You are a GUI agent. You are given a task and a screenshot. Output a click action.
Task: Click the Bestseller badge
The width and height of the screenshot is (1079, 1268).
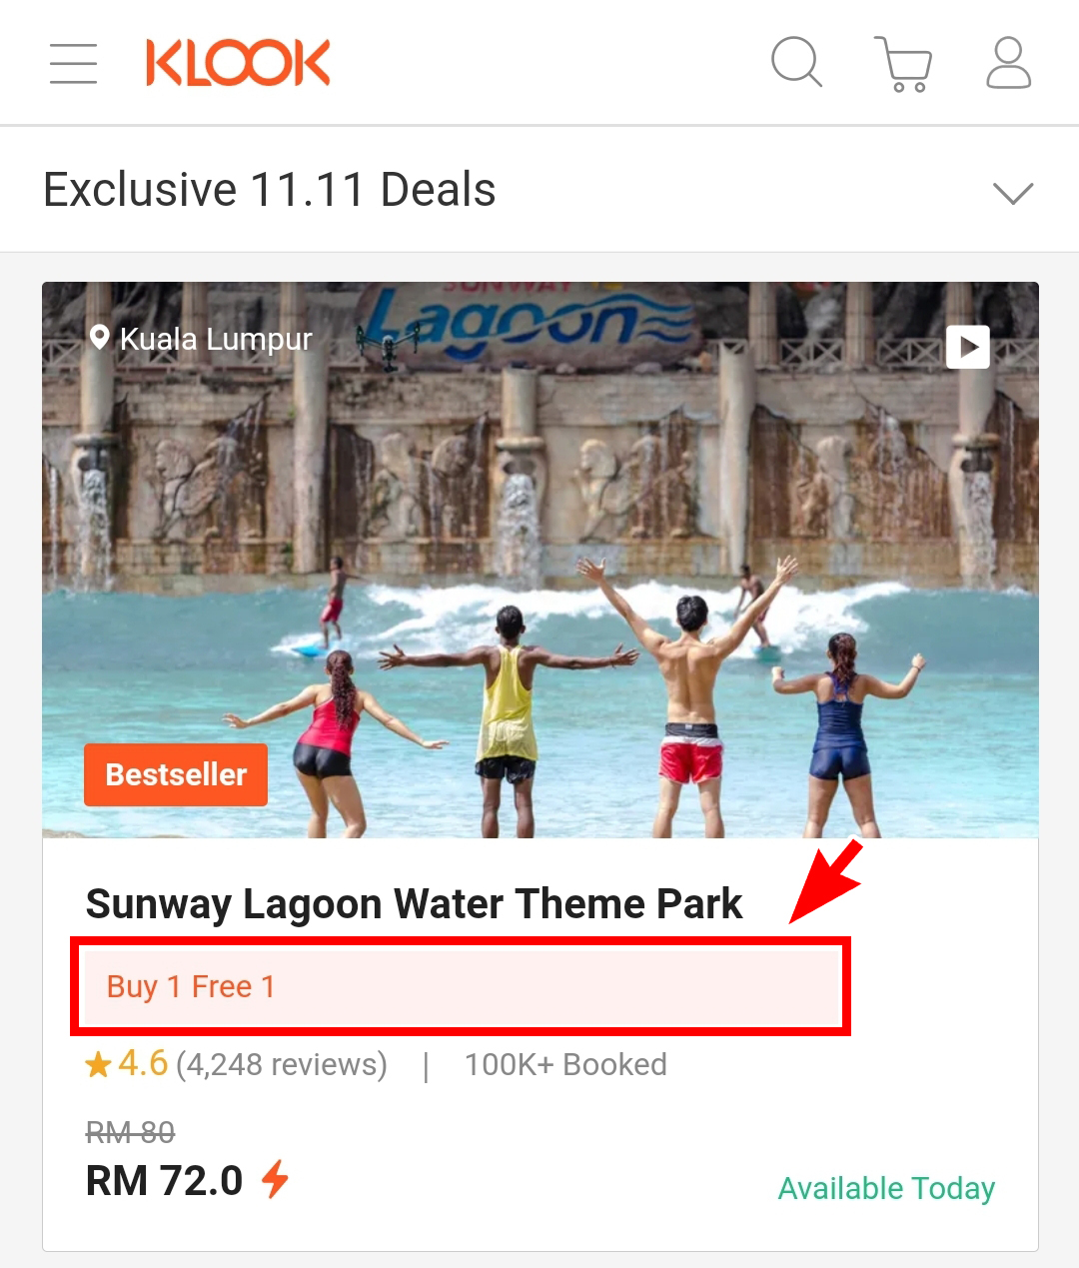click(x=176, y=774)
